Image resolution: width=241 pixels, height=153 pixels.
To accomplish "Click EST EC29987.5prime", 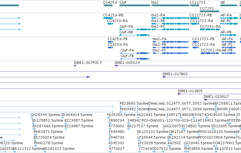I will (66, 129).
